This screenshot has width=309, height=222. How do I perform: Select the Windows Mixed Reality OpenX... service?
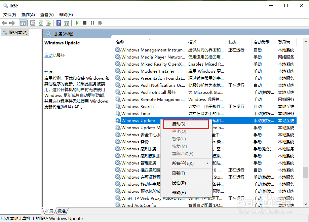click(x=153, y=64)
